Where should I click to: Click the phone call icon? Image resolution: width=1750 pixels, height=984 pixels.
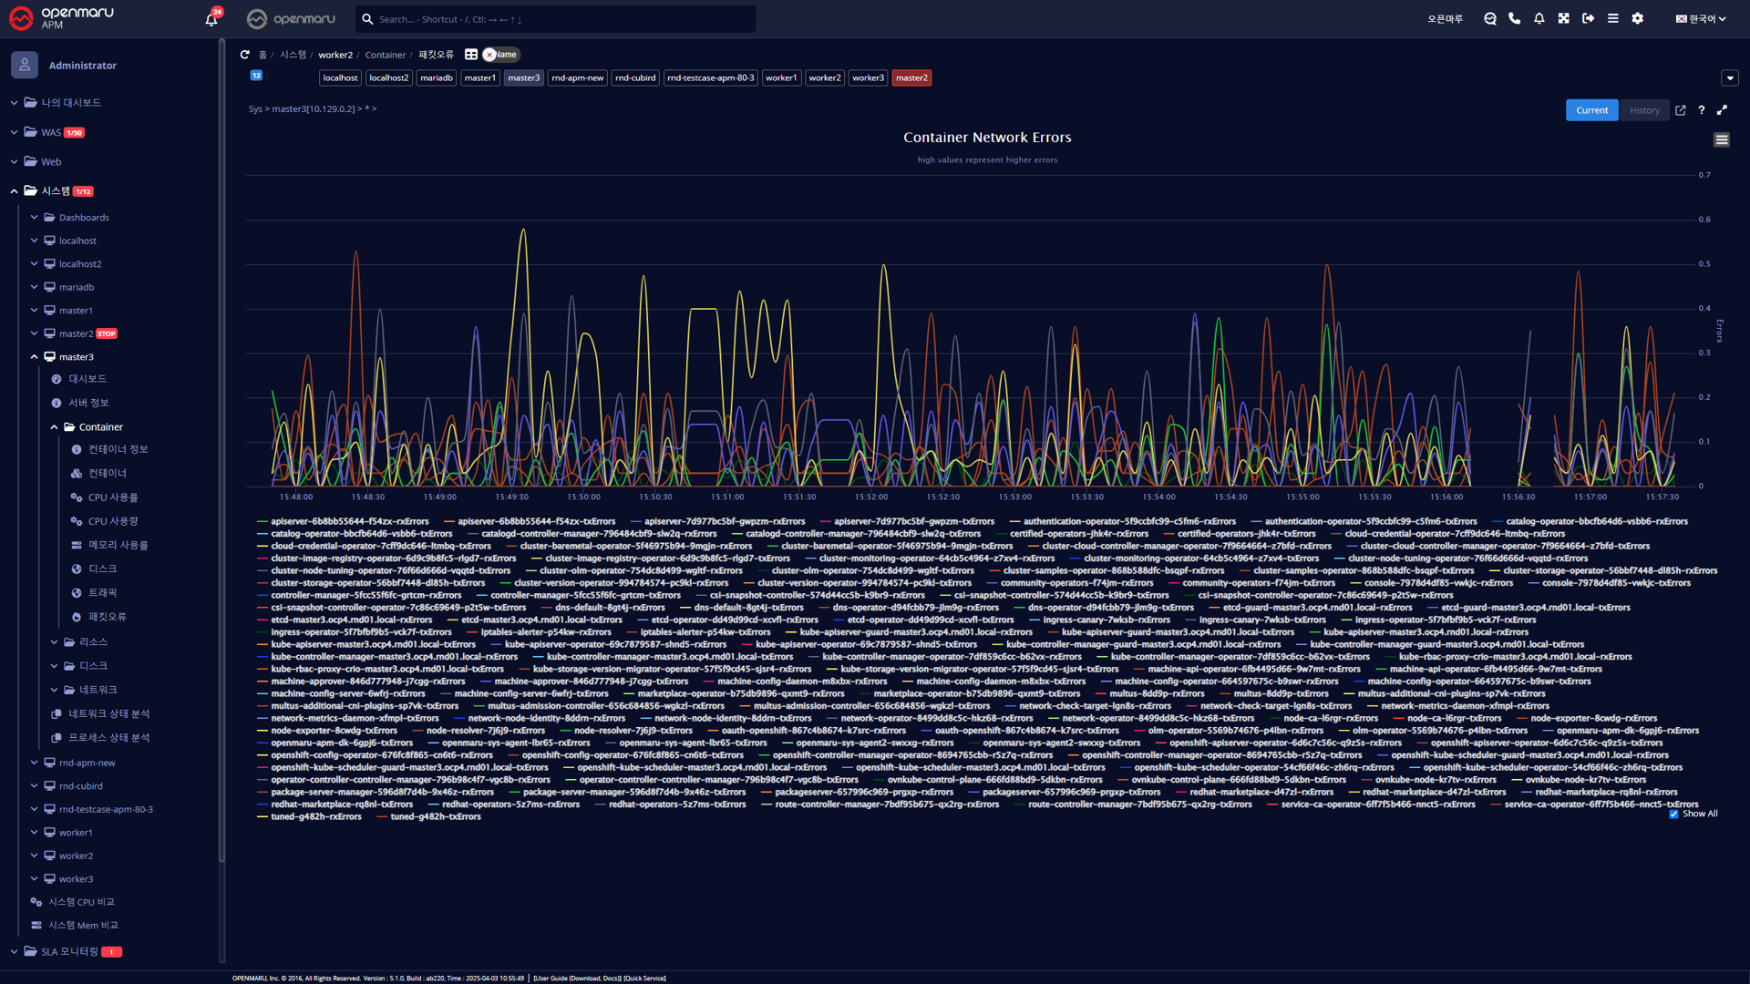pos(1515,18)
